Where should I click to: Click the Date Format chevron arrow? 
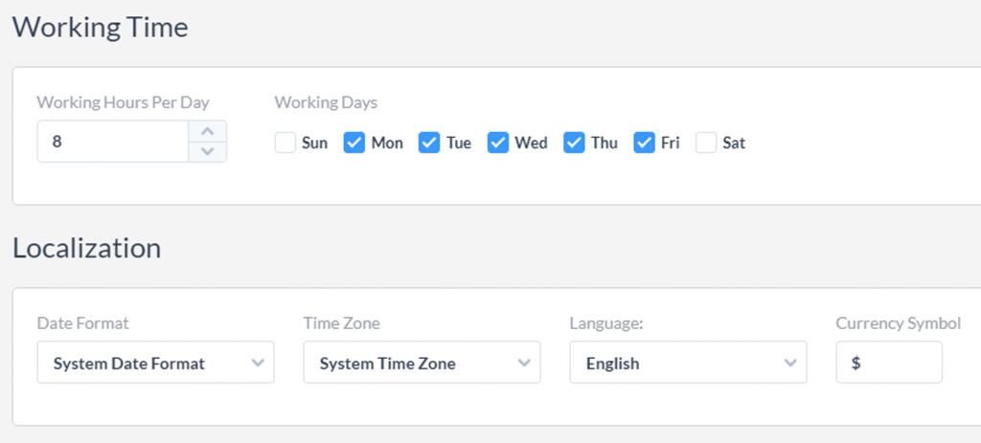pyautogui.click(x=257, y=363)
